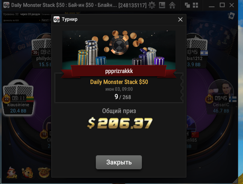Click the Daily Monster Stack $50 title
This screenshot has height=184, width=243.
pyautogui.click(x=119, y=82)
